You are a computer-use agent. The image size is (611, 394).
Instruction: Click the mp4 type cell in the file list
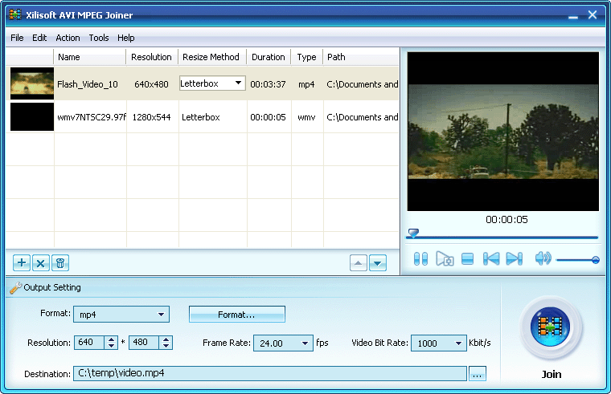(306, 84)
